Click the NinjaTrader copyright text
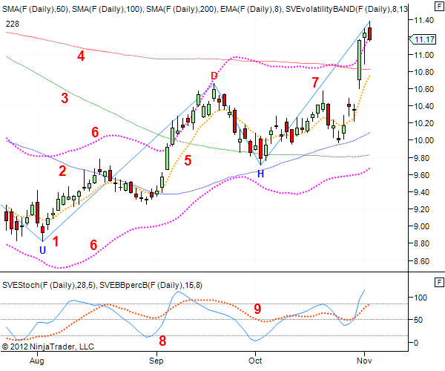 (48, 347)
